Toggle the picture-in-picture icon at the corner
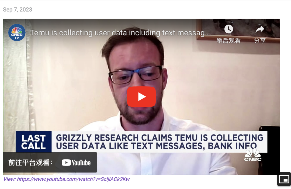Viewport: 291px width, 189px height. point(284,180)
